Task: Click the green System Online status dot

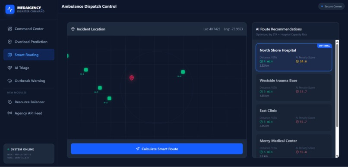Action: click(x=9, y=149)
